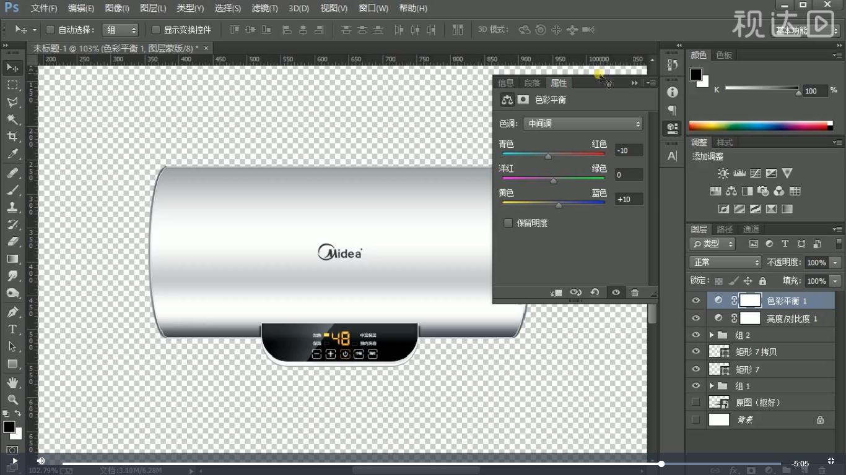
Task: Switch to the 通道 tab
Action: [x=751, y=229]
